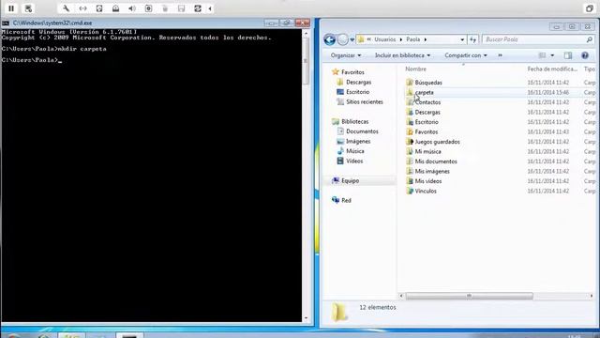Image resolution: width=600 pixels, height=338 pixels.
Task: Click the network adapter arrows icon
Action: (82, 8)
